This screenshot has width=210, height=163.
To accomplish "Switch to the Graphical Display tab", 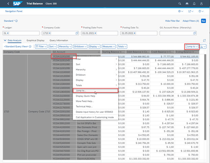I will point(35,40).
